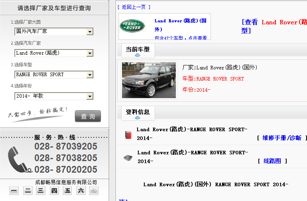Click the 3.选择车型 label
This screenshot has height=201, width=307.
coord(22,65)
